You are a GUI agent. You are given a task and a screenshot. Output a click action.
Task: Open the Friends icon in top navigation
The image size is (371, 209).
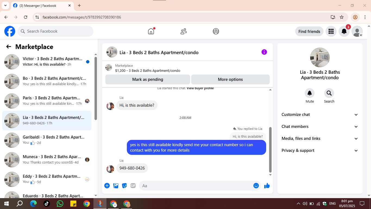[x=184, y=31]
